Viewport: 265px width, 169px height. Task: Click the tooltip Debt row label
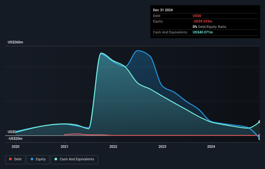(157, 16)
